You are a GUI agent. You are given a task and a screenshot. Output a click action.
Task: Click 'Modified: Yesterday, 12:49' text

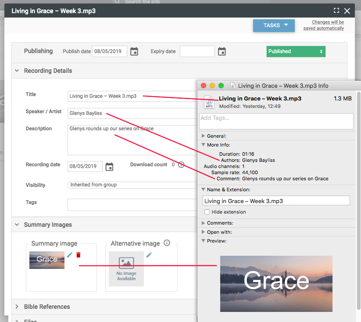point(250,106)
